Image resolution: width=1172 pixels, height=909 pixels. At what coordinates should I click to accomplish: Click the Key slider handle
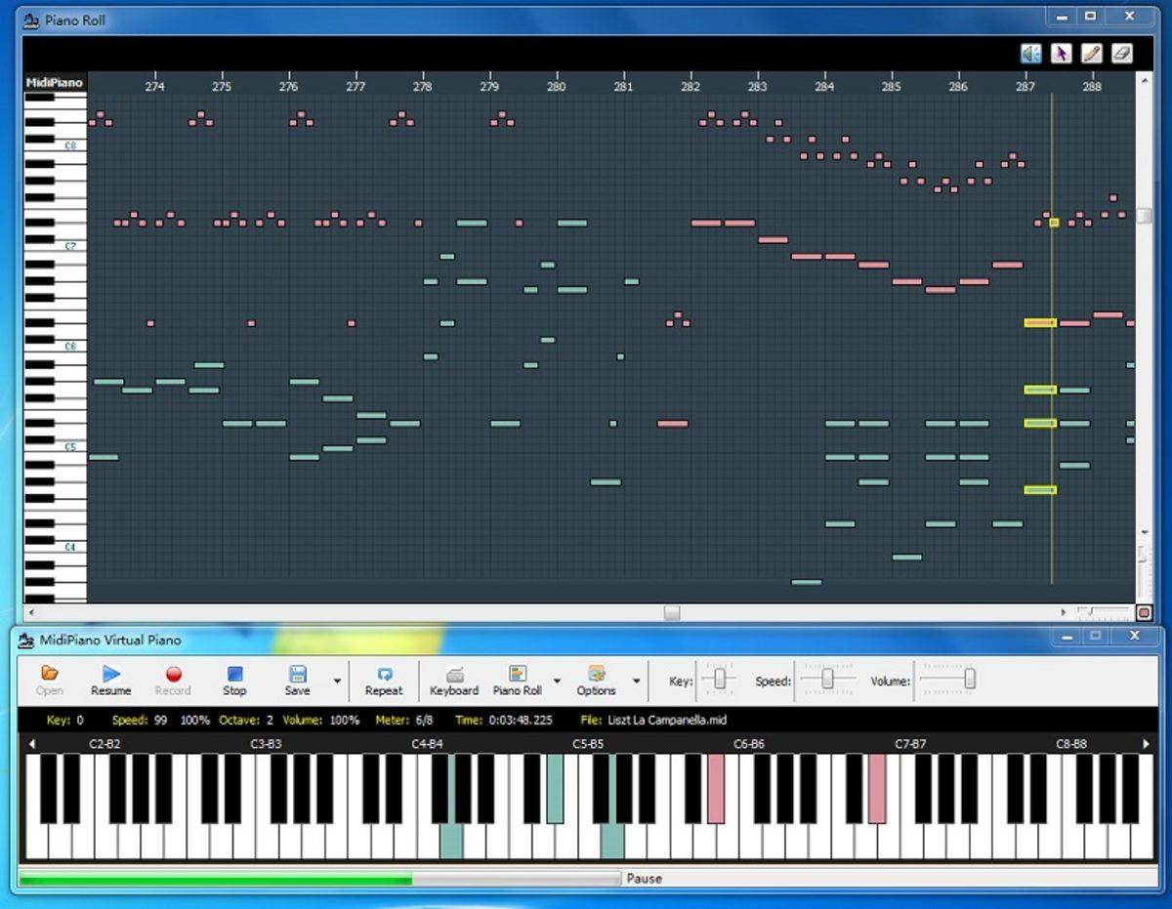720,680
